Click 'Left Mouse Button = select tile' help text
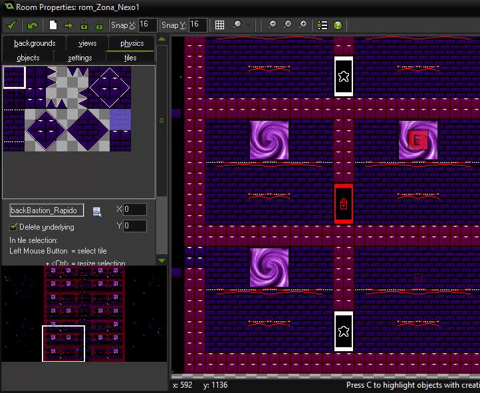The image size is (480, 393). [x=58, y=251]
